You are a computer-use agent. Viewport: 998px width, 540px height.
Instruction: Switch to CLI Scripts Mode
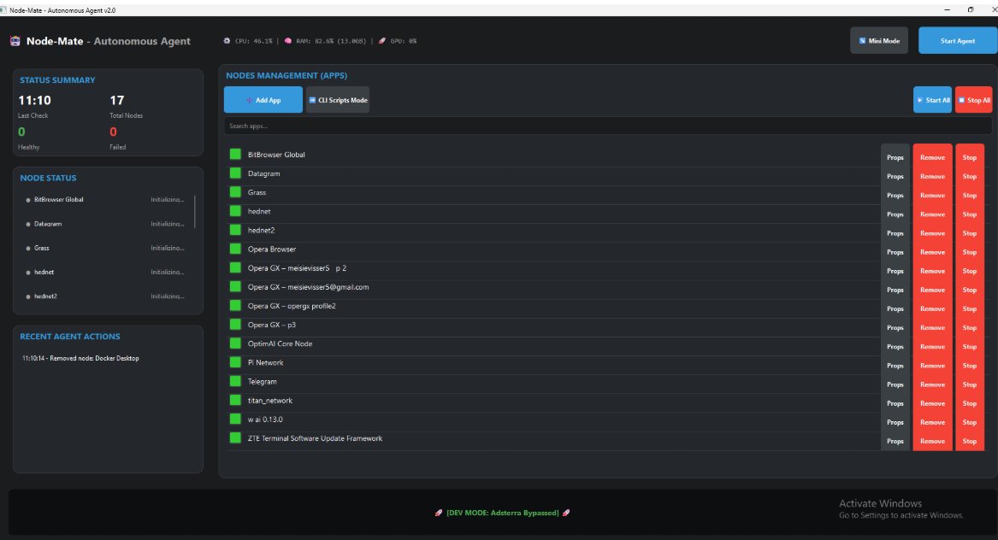pyautogui.click(x=337, y=100)
